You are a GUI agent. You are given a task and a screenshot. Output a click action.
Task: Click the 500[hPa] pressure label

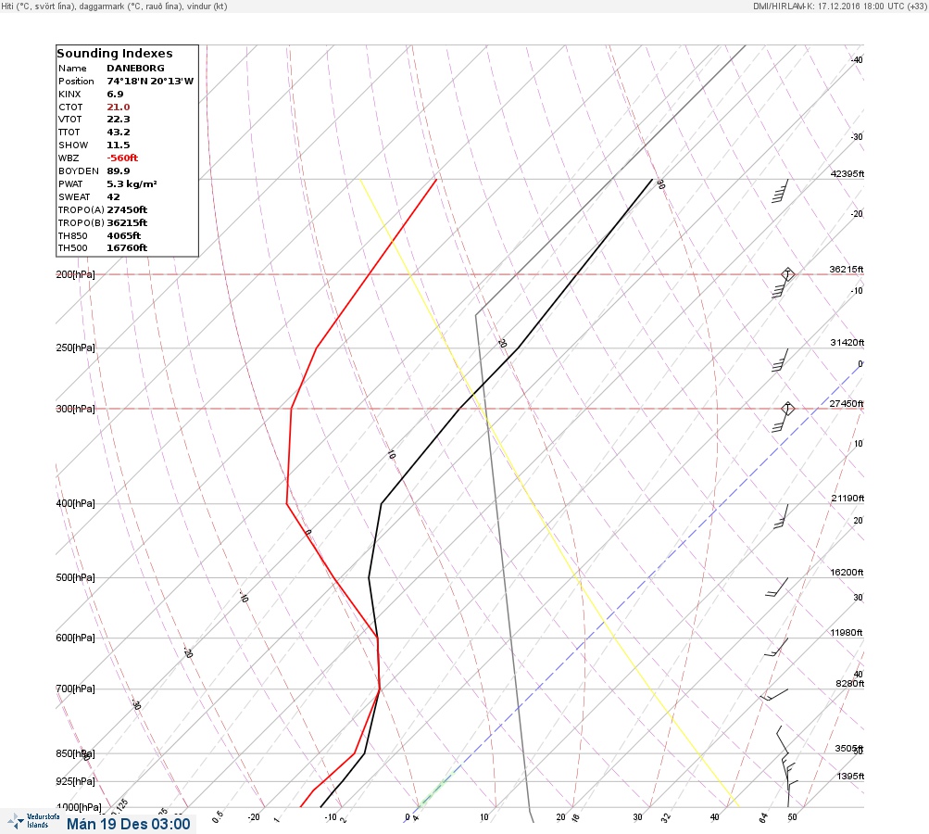(x=75, y=577)
